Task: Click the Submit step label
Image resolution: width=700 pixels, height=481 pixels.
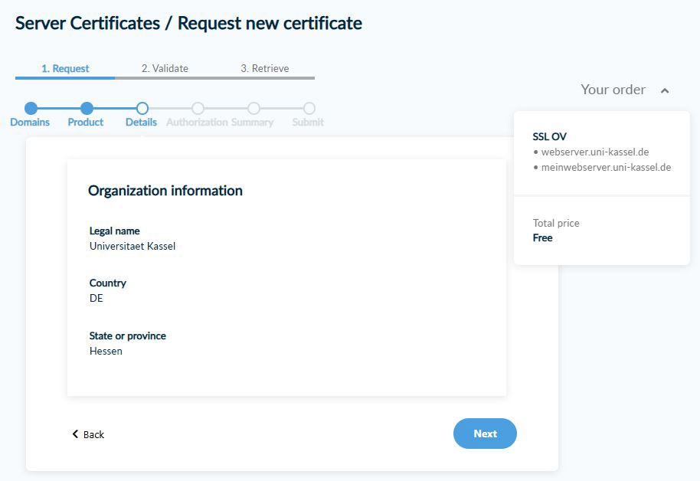Action: point(308,123)
